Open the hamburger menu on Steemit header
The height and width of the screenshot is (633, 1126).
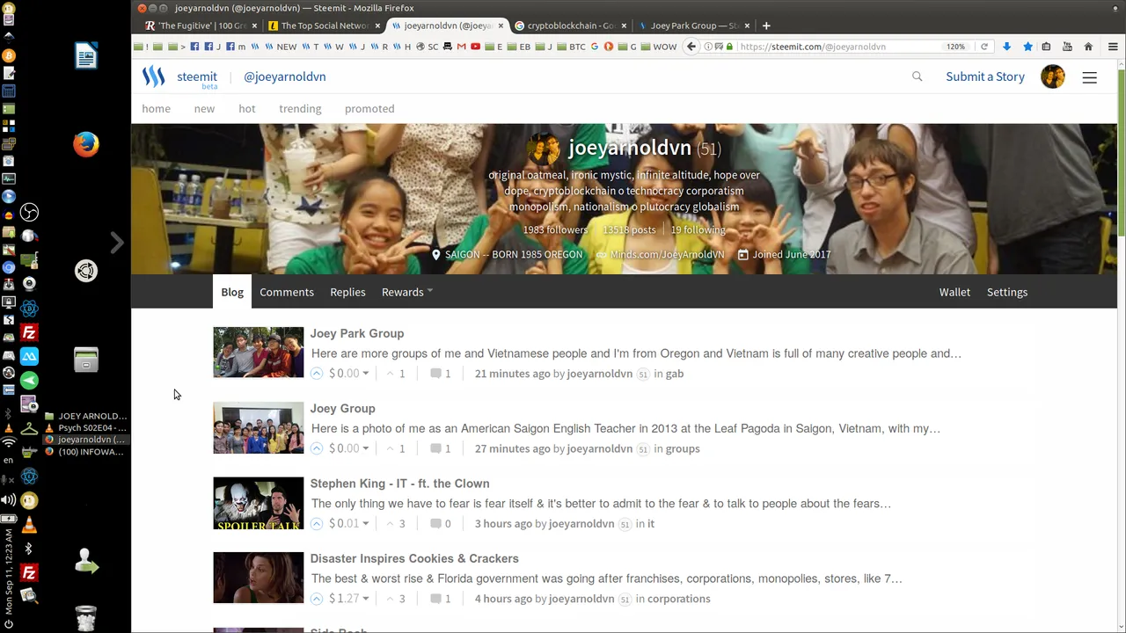(x=1089, y=77)
